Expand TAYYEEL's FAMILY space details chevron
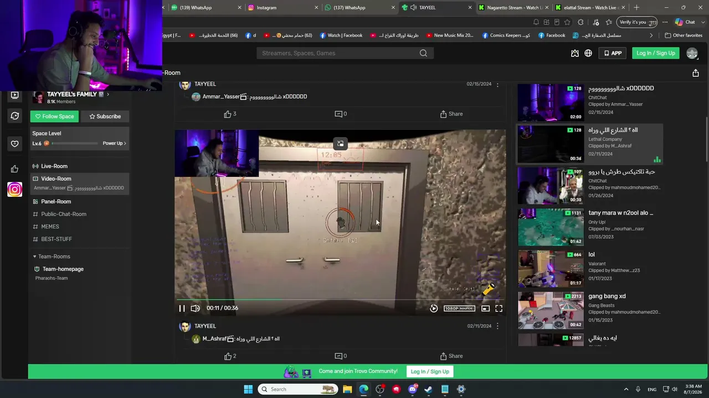The image size is (709, 398). [x=107, y=95]
